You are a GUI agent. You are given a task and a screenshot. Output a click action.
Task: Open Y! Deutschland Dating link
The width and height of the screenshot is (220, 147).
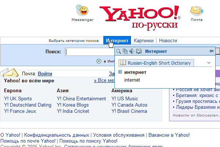pyautogui.click(x=27, y=105)
